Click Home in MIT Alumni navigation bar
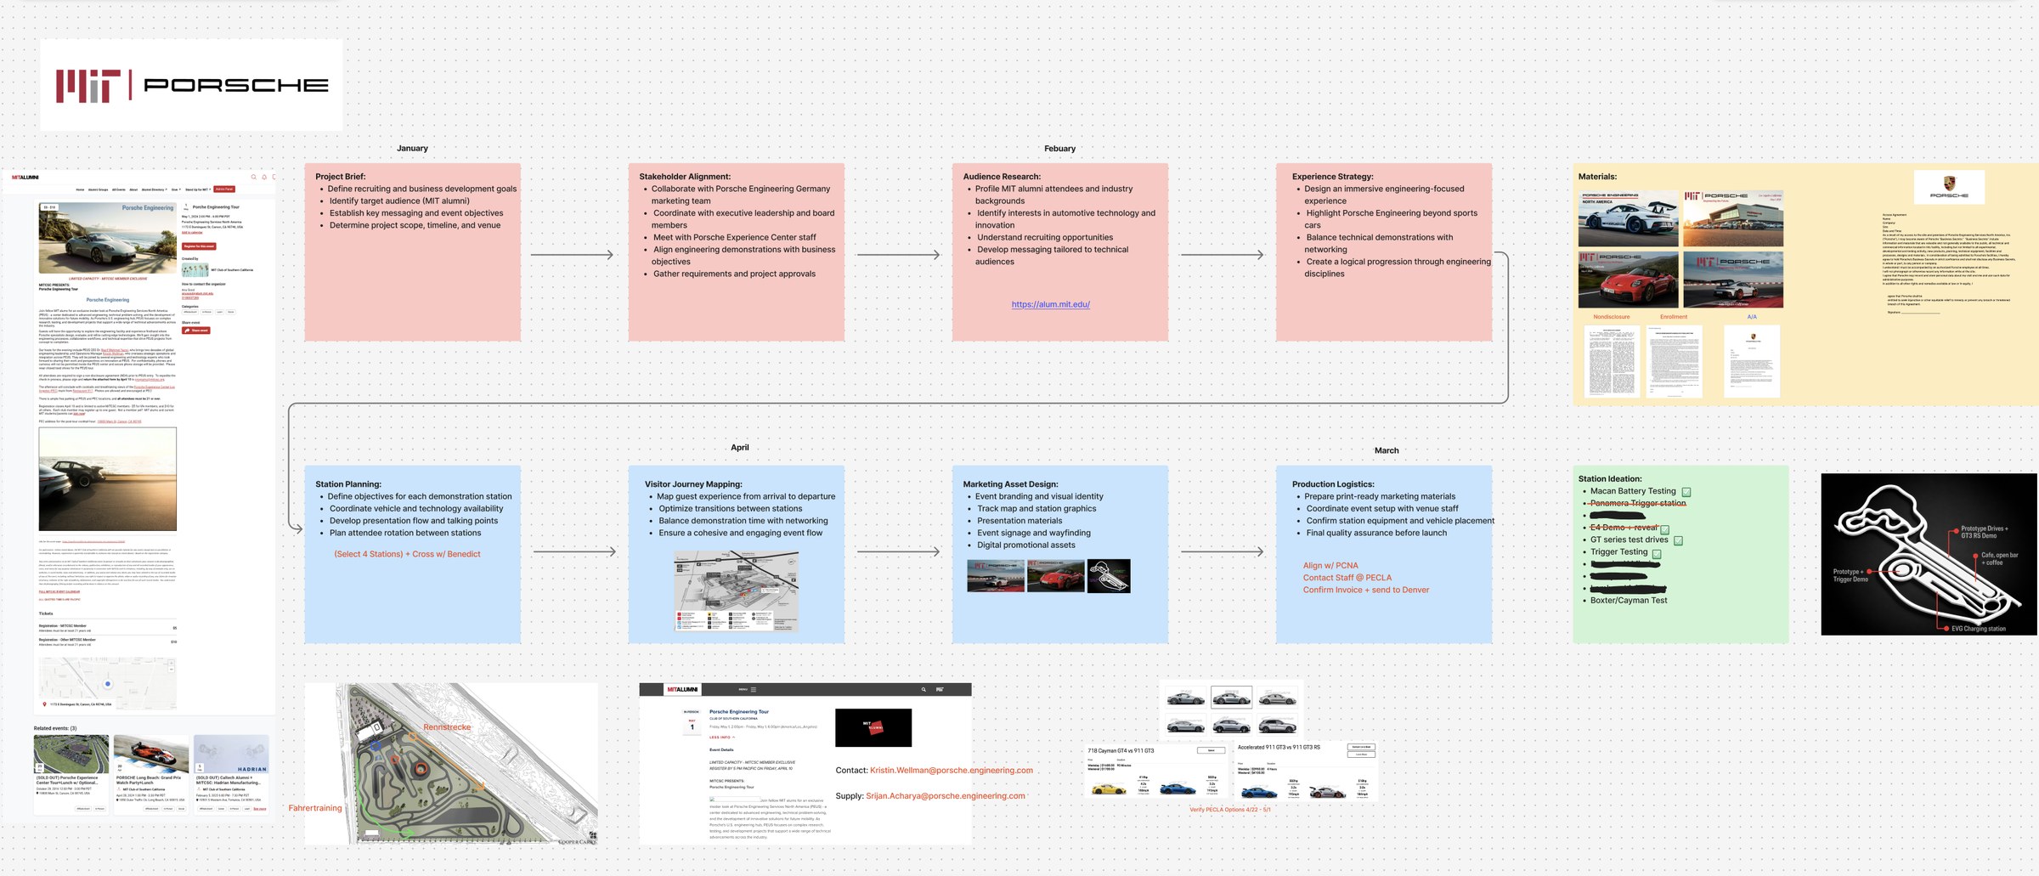This screenshot has width=2039, height=876. pos(80,189)
